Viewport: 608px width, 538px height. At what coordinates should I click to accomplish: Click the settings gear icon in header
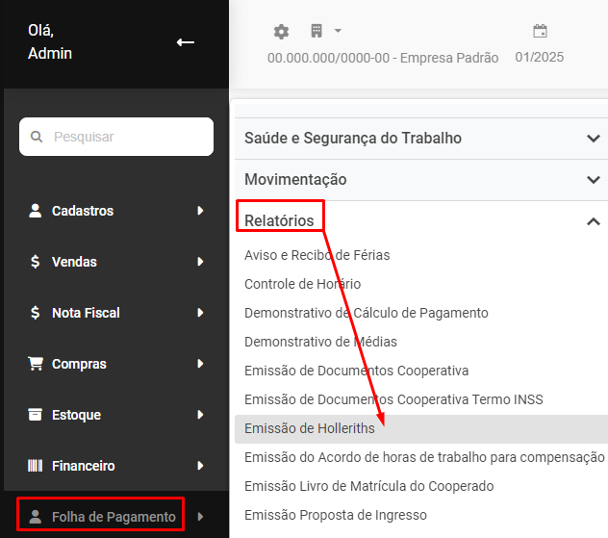(x=281, y=32)
